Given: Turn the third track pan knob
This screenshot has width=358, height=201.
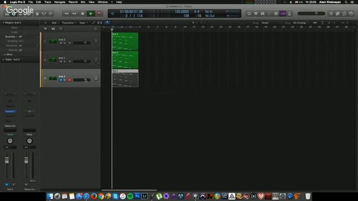Looking at the screenshot, I should click(x=96, y=78).
